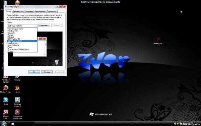201x126 pixels.
Task: Select the Веселая ферма 2 desktop icon
Action: pos(17,102)
